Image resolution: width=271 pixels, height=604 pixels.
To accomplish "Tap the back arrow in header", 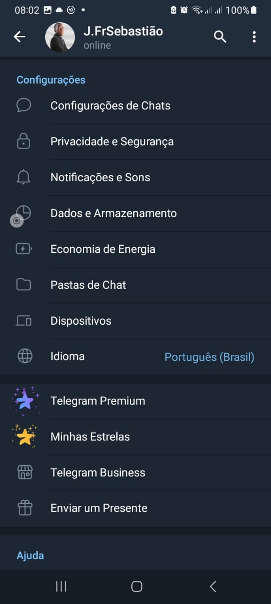I will pos(19,37).
